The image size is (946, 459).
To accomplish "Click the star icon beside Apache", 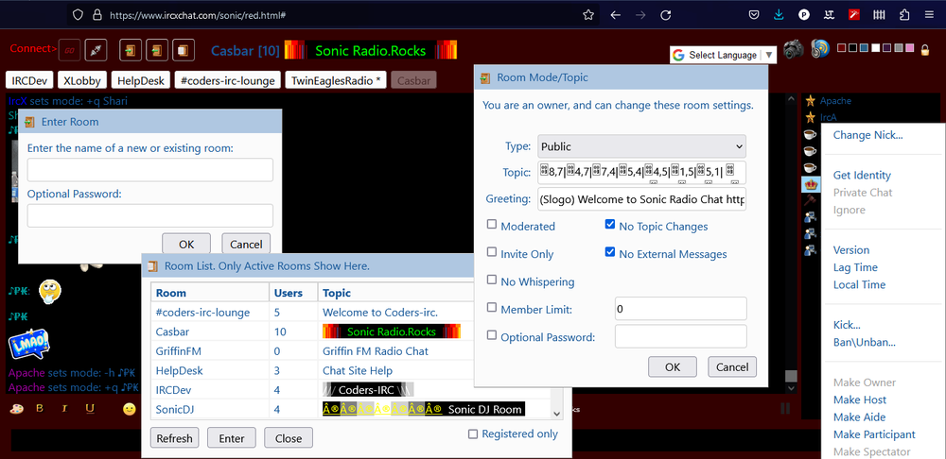I will tap(811, 101).
